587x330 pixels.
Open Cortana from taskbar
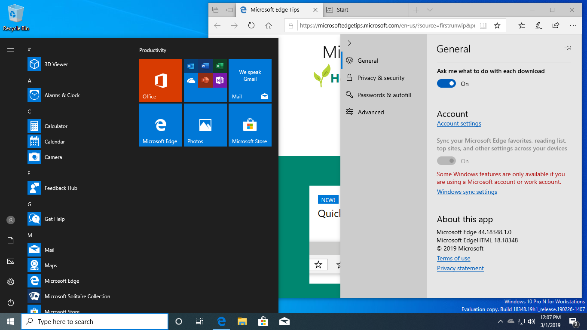tap(179, 321)
